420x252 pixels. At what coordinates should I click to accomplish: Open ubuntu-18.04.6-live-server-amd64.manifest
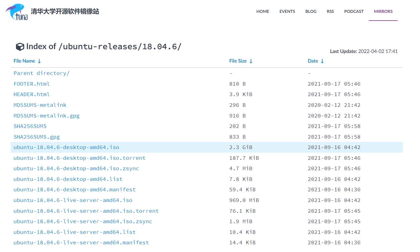point(81,243)
